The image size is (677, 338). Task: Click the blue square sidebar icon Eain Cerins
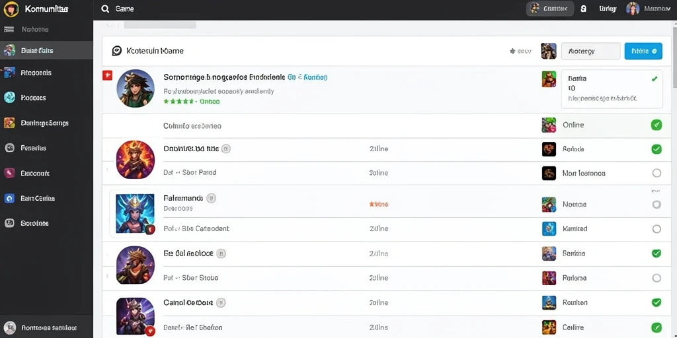pos(9,198)
